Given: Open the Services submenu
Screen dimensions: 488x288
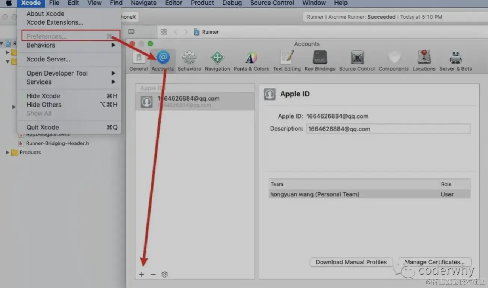Looking at the screenshot, I should click(71, 82).
